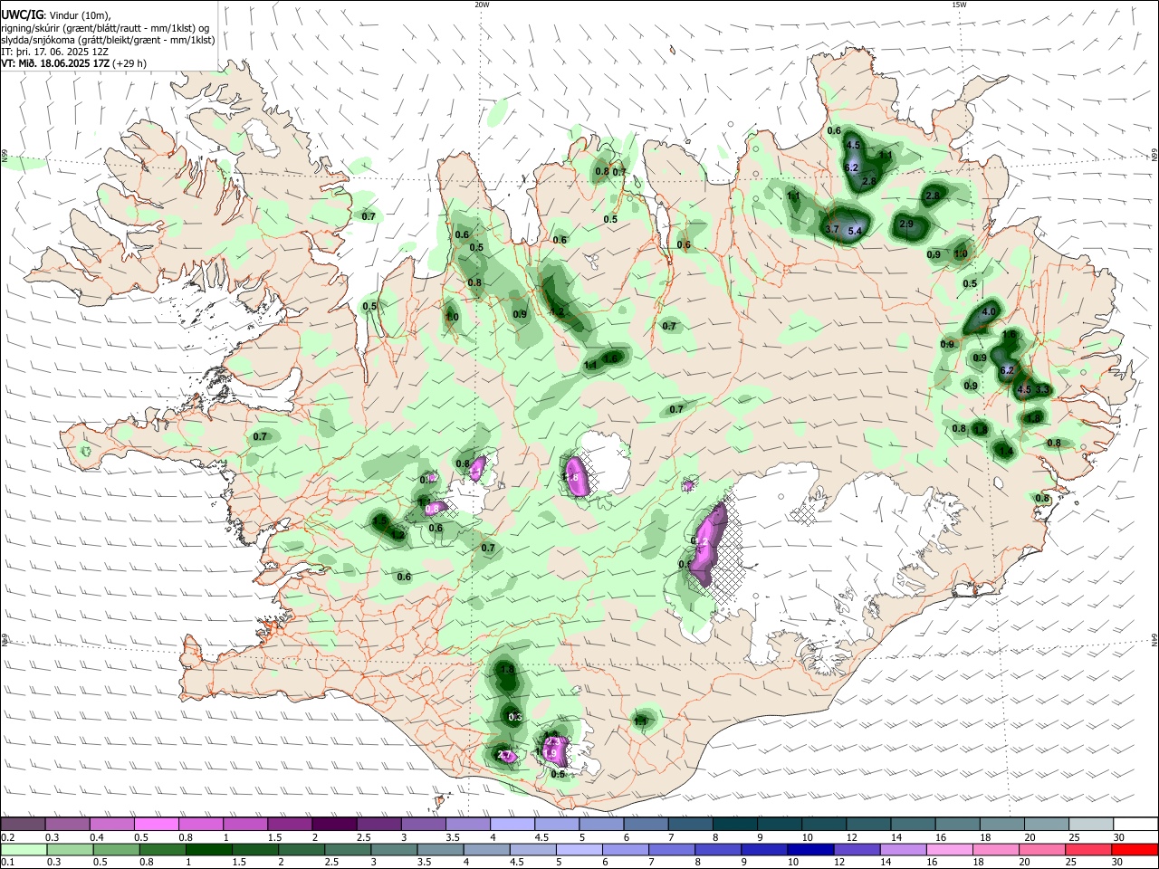Click the bottom-row legend swatch labeled 2.5
Image resolution: width=1159 pixels, height=869 pixels.
click(347, 849)
